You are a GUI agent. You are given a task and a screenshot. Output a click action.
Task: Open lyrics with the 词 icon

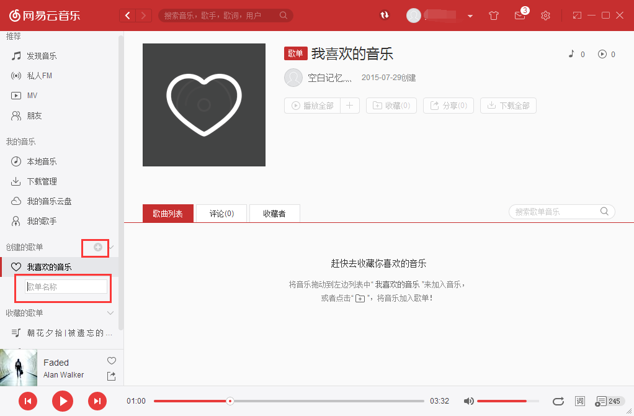coord(580,401)
